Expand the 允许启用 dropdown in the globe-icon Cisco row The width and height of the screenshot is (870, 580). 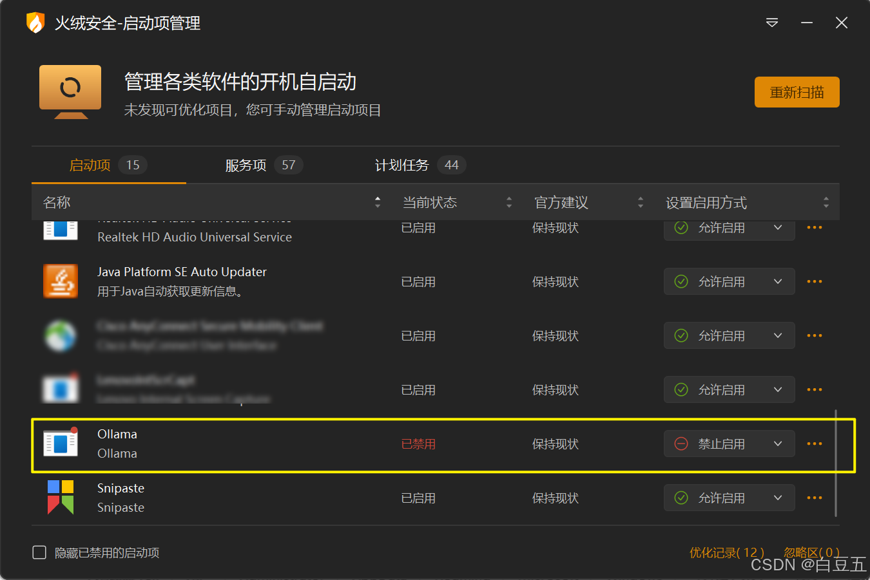coord(729,335)
